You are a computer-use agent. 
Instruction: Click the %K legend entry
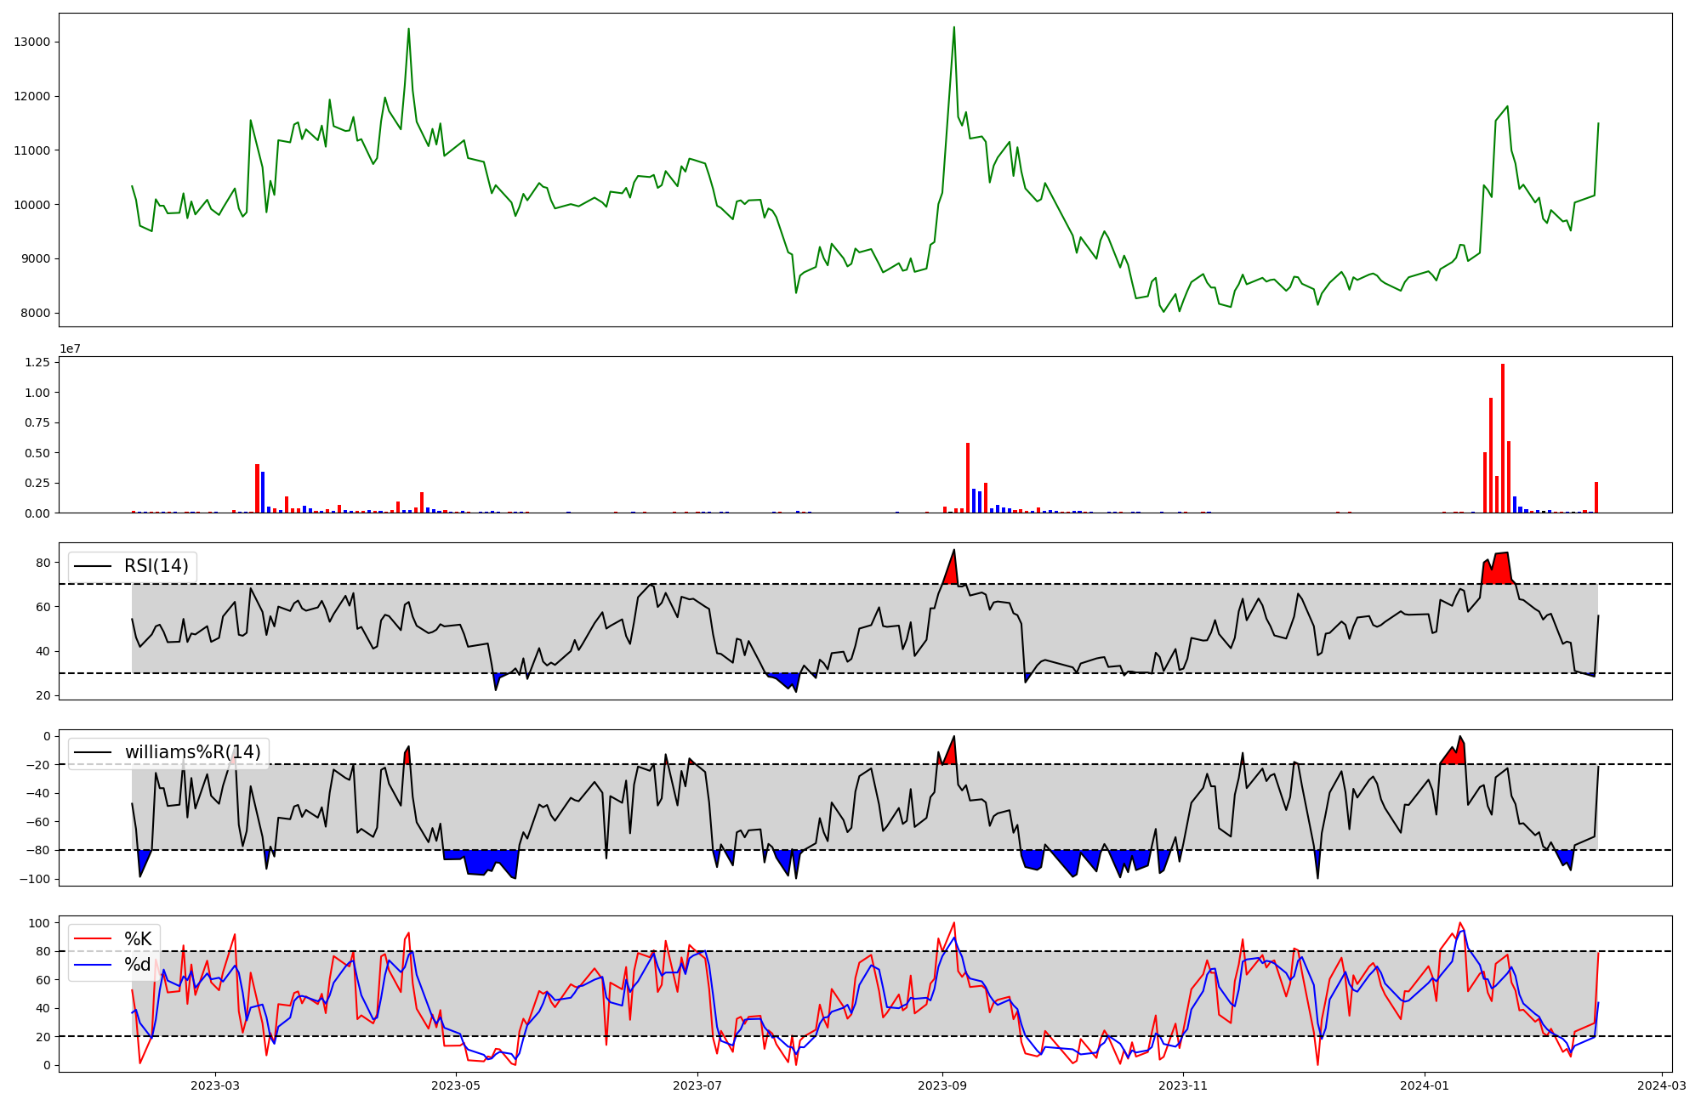point(138,939)
